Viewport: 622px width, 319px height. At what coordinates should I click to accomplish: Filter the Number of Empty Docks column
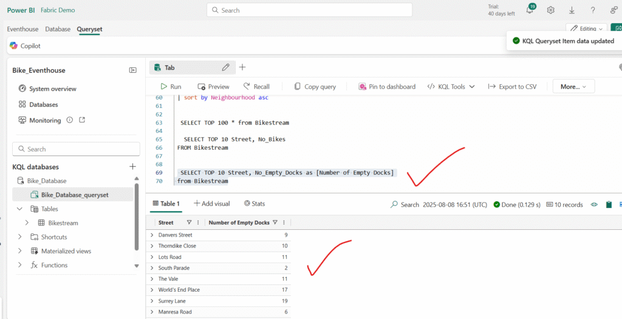275,223
